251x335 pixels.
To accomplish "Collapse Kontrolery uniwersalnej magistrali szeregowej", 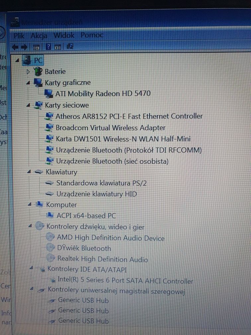I will [x=32, y=288].
